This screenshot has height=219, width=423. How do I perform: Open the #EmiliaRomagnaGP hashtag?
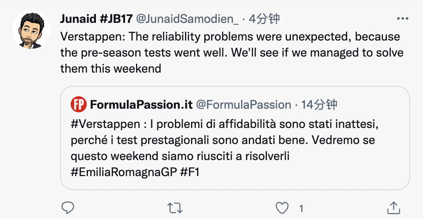[x=123, y=172]
